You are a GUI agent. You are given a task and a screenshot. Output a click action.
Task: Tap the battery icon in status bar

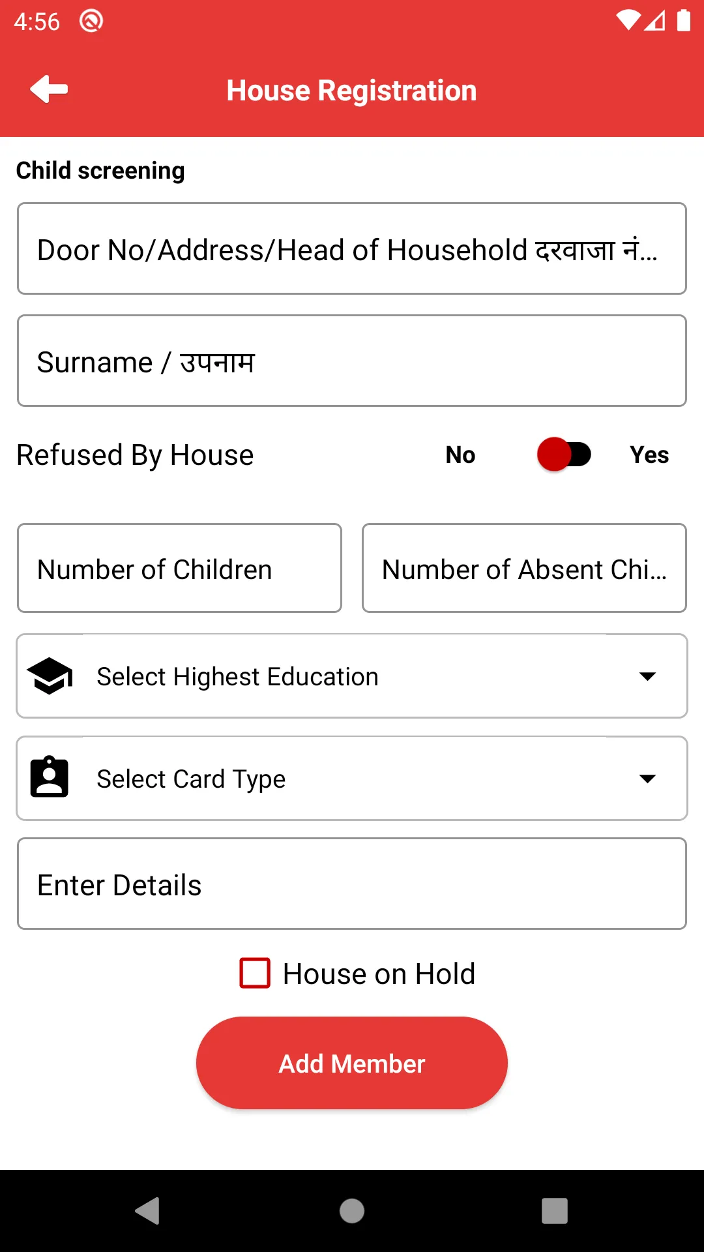click(683, 21)
